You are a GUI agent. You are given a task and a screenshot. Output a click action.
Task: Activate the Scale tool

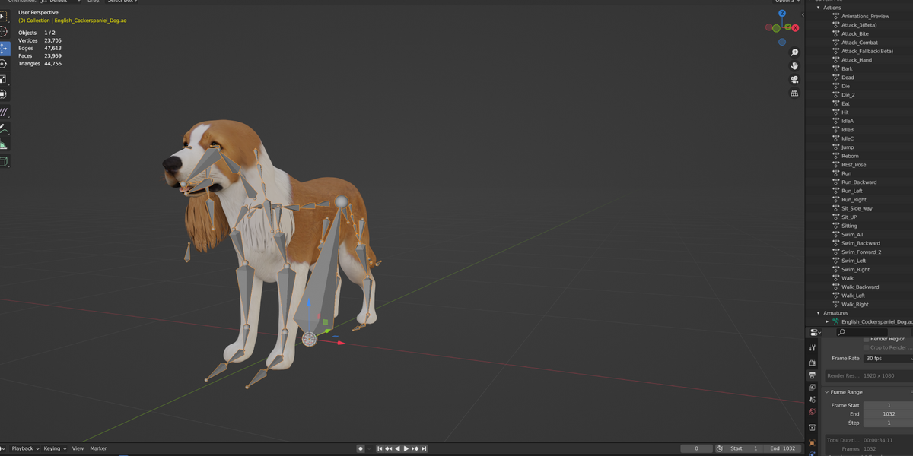coord(3,79)
